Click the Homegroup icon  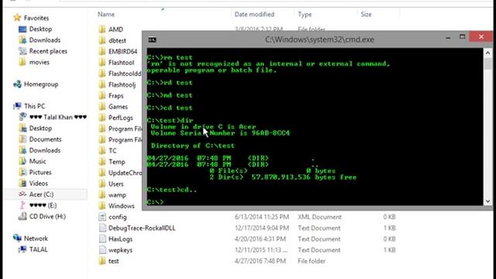point(17,84)
